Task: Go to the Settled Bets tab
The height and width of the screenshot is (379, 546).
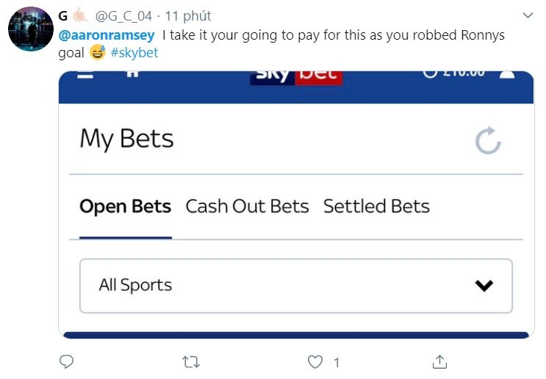Action: [376, 207]
